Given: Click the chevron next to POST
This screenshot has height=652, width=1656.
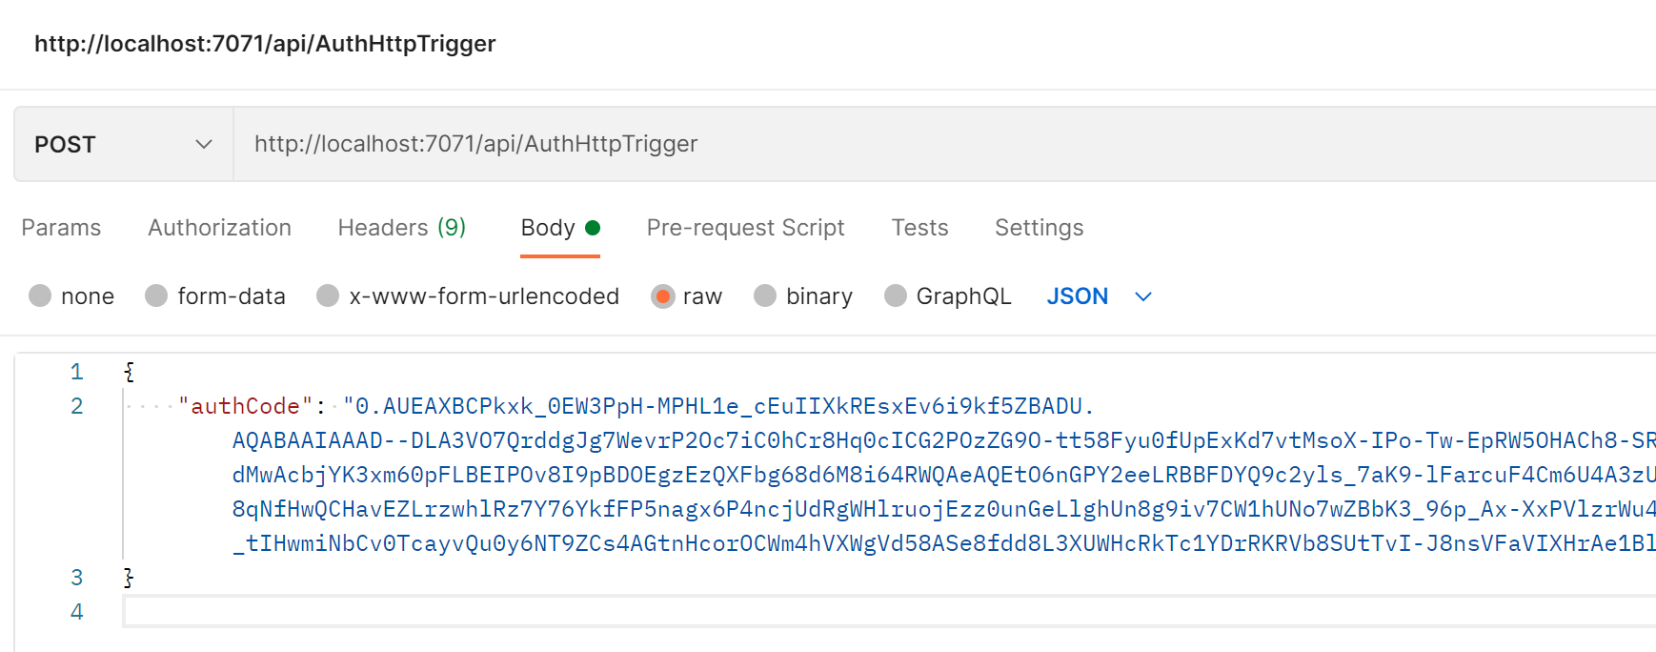Looking at the screenshot, I should tap(203, 145).
